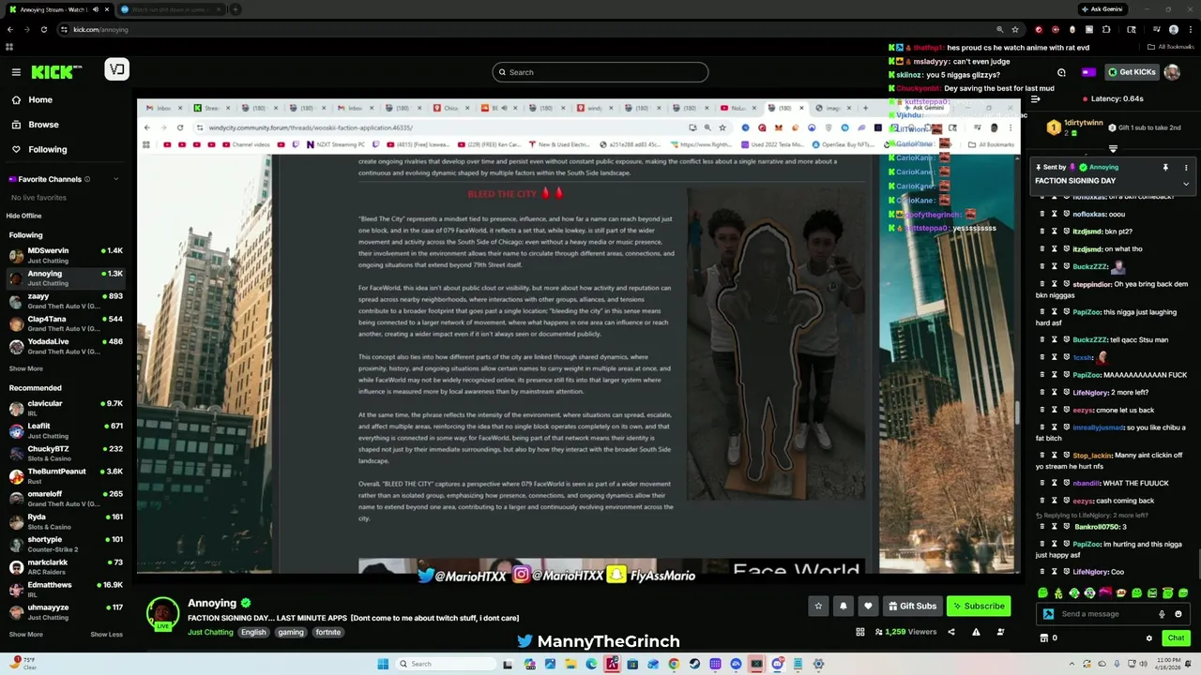Image resolution: width=1201 pixels, height=675 pixels.
Task: Open chat shop icon with 0
Action: point(1049,638)
